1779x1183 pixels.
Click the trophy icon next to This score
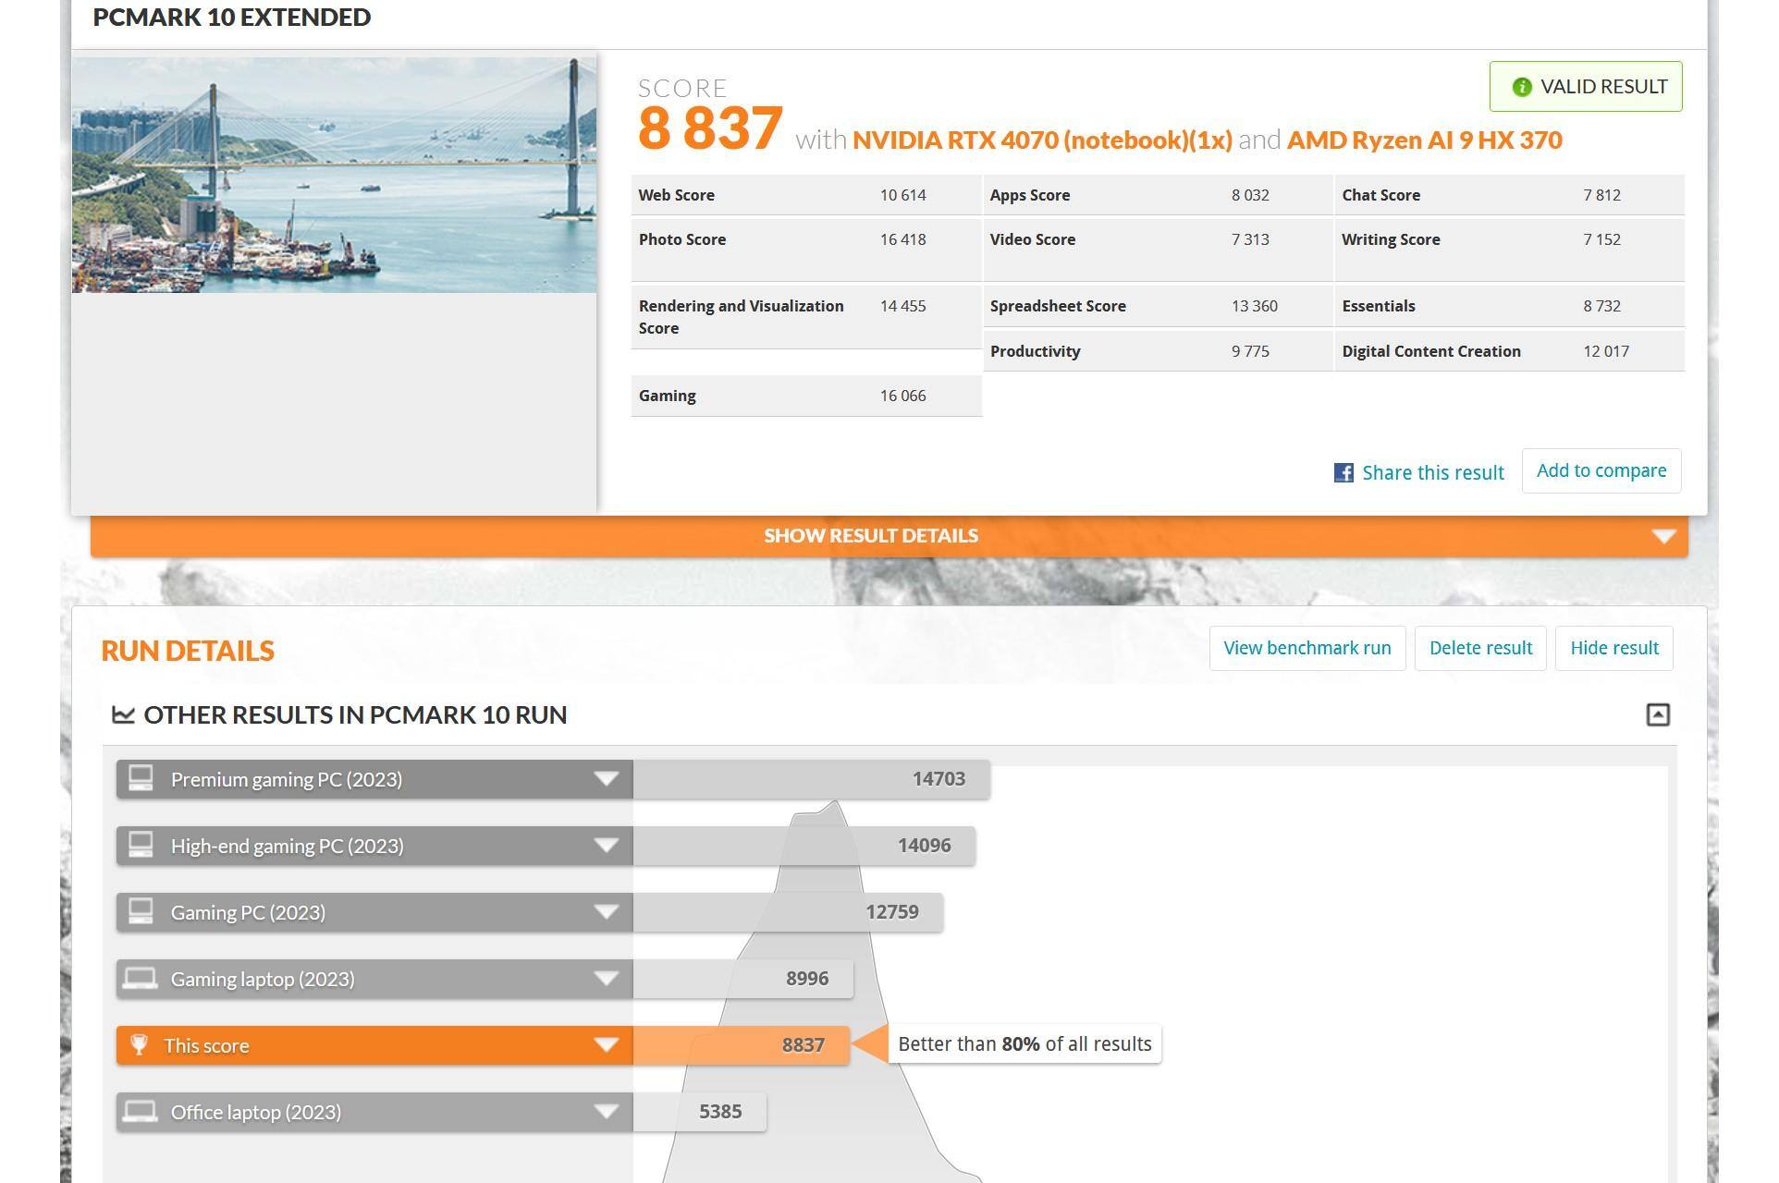point(139,1044)
